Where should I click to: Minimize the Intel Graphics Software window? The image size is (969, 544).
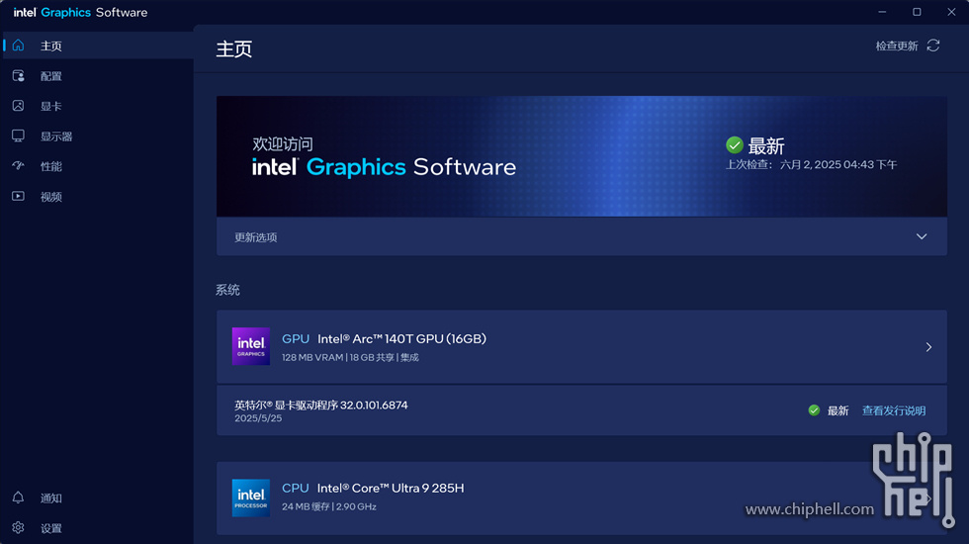(882, 12)
